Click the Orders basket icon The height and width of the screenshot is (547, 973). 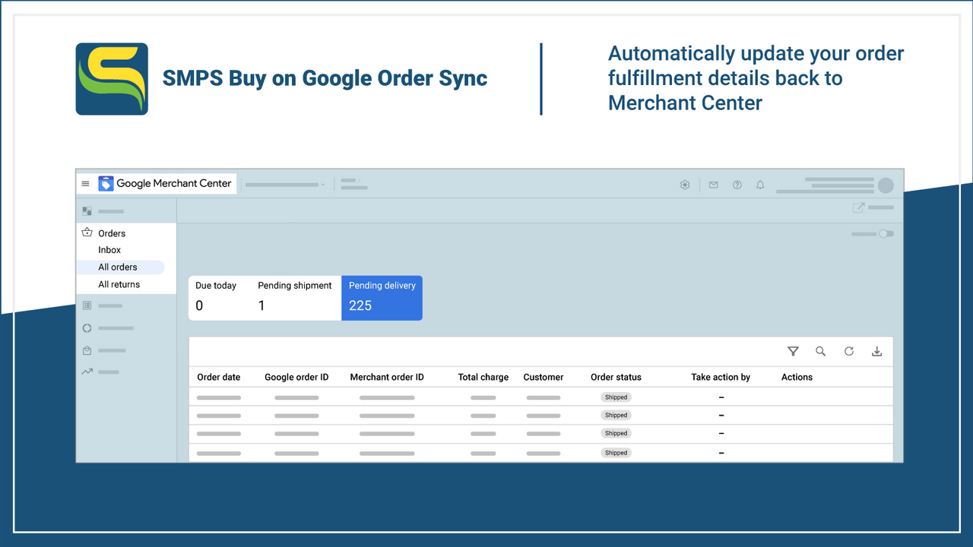(87, 232)
